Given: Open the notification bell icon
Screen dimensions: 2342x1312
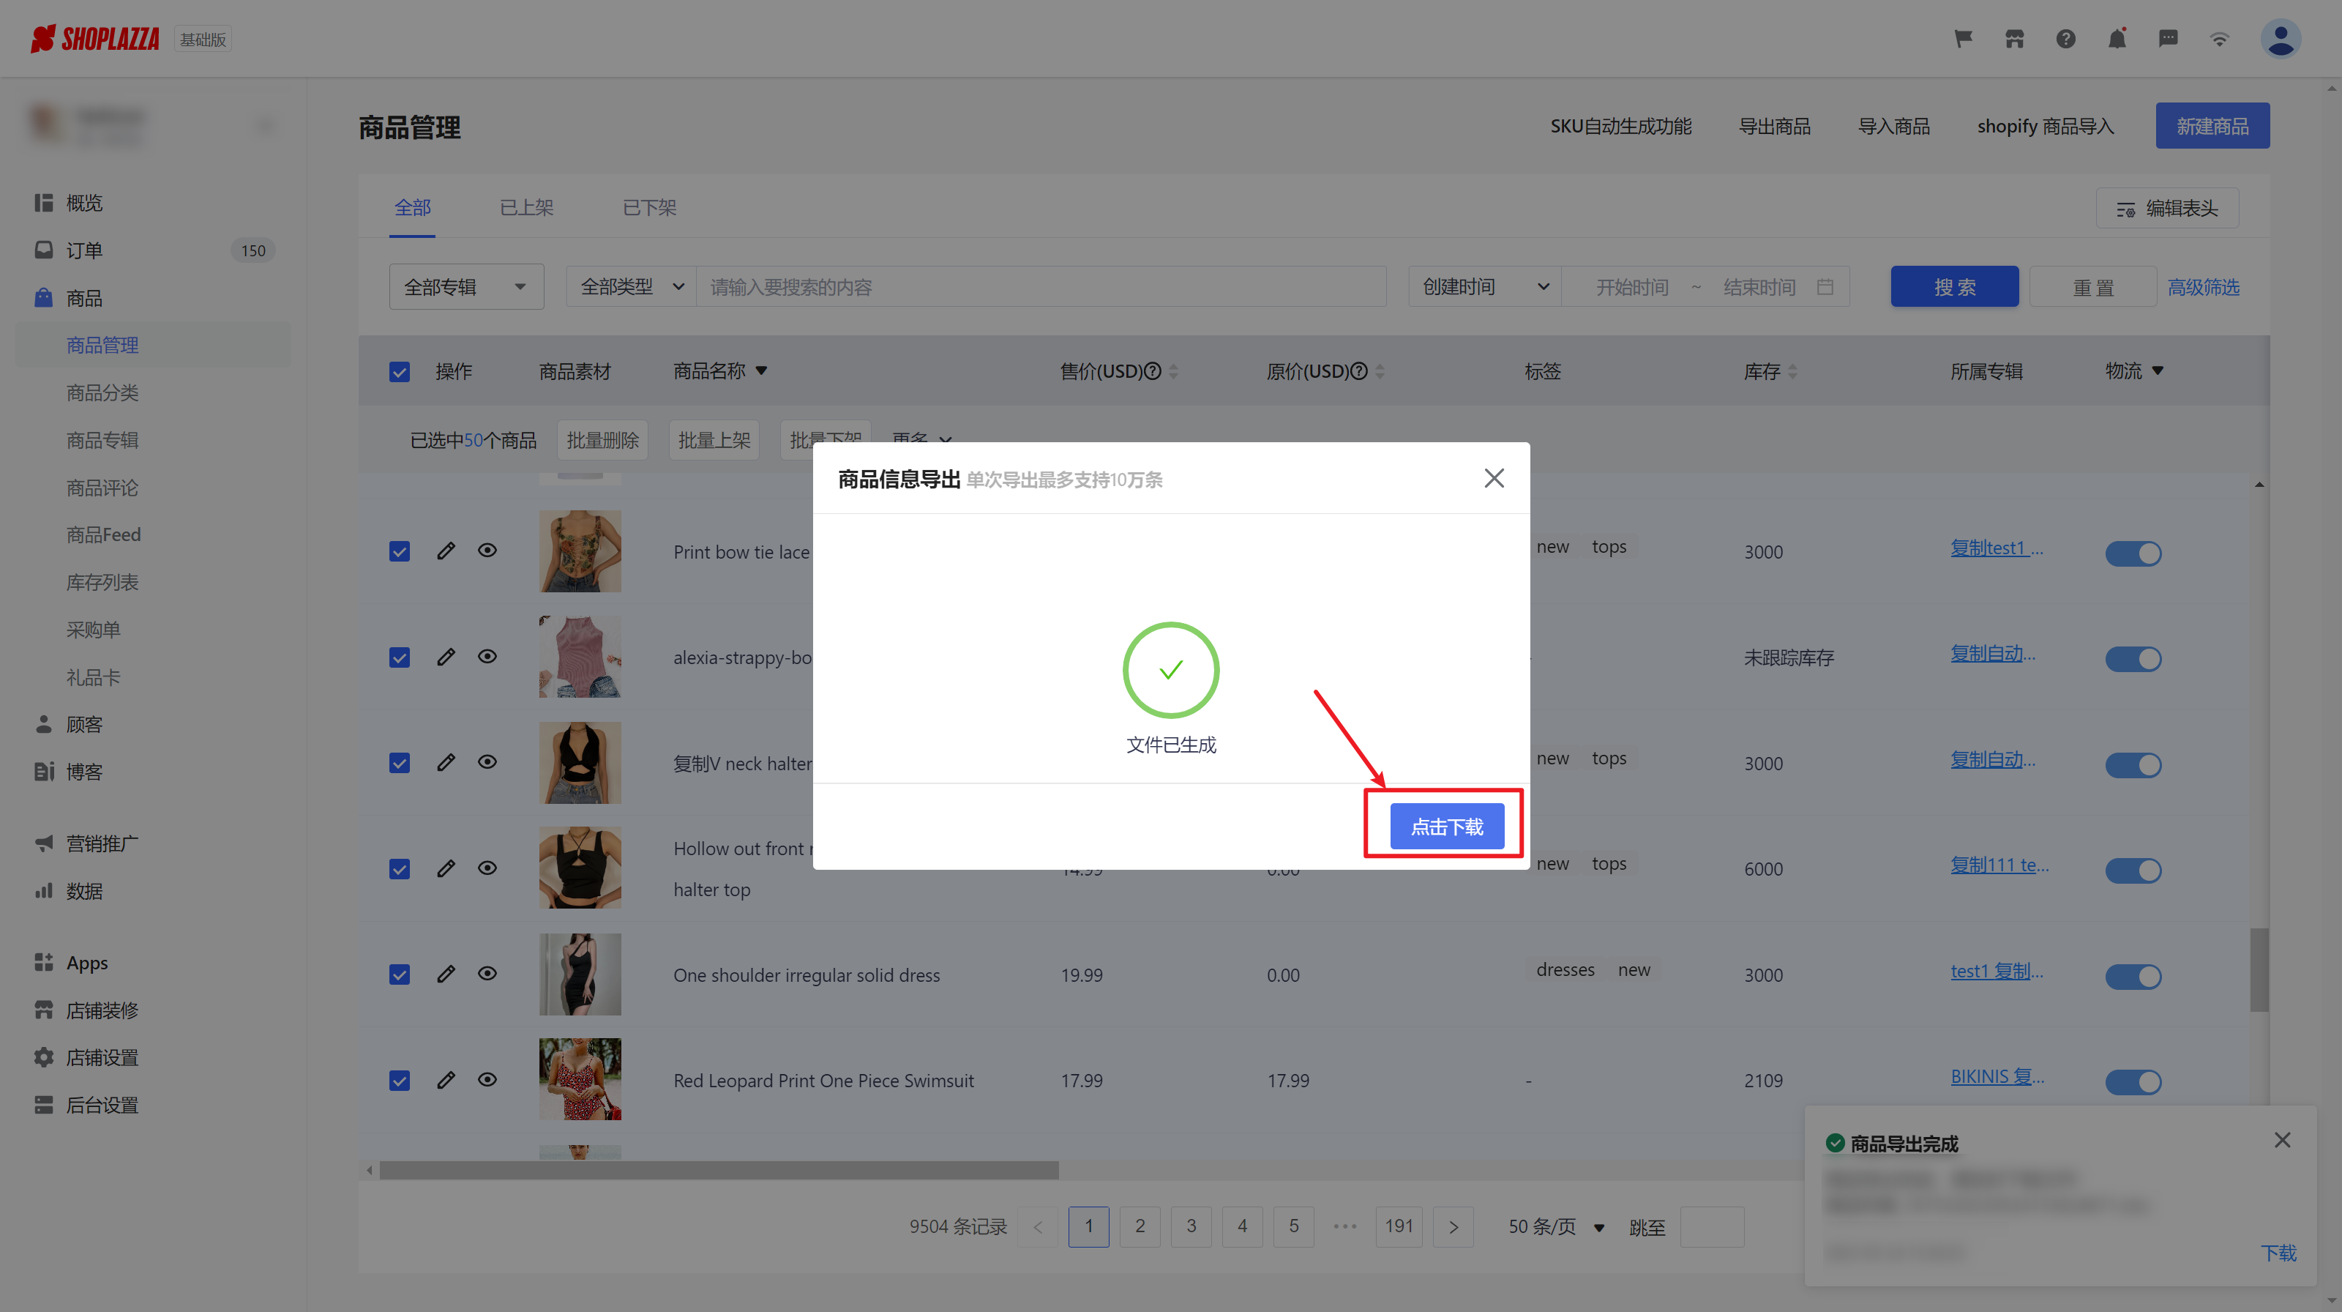Looking at the screenshot, I should [2117, 39].
